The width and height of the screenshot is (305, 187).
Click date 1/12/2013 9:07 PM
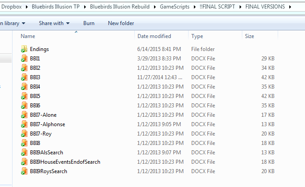click(x=159, y=153)
